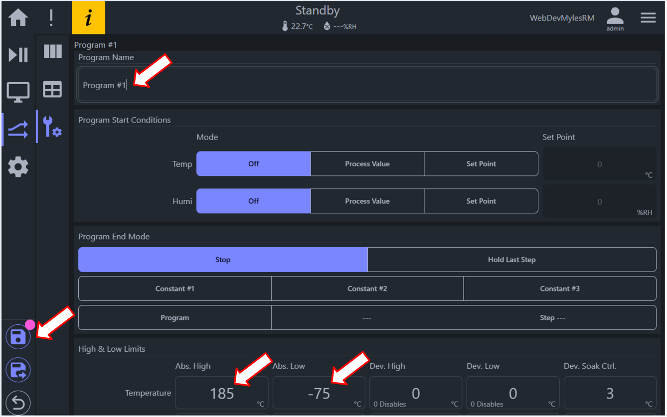Choose Constant #2 end mode
This screenshot has height=417, width=667.
click(367, 288)
